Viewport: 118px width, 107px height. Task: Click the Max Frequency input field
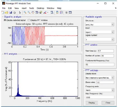[x=100, y=97]
